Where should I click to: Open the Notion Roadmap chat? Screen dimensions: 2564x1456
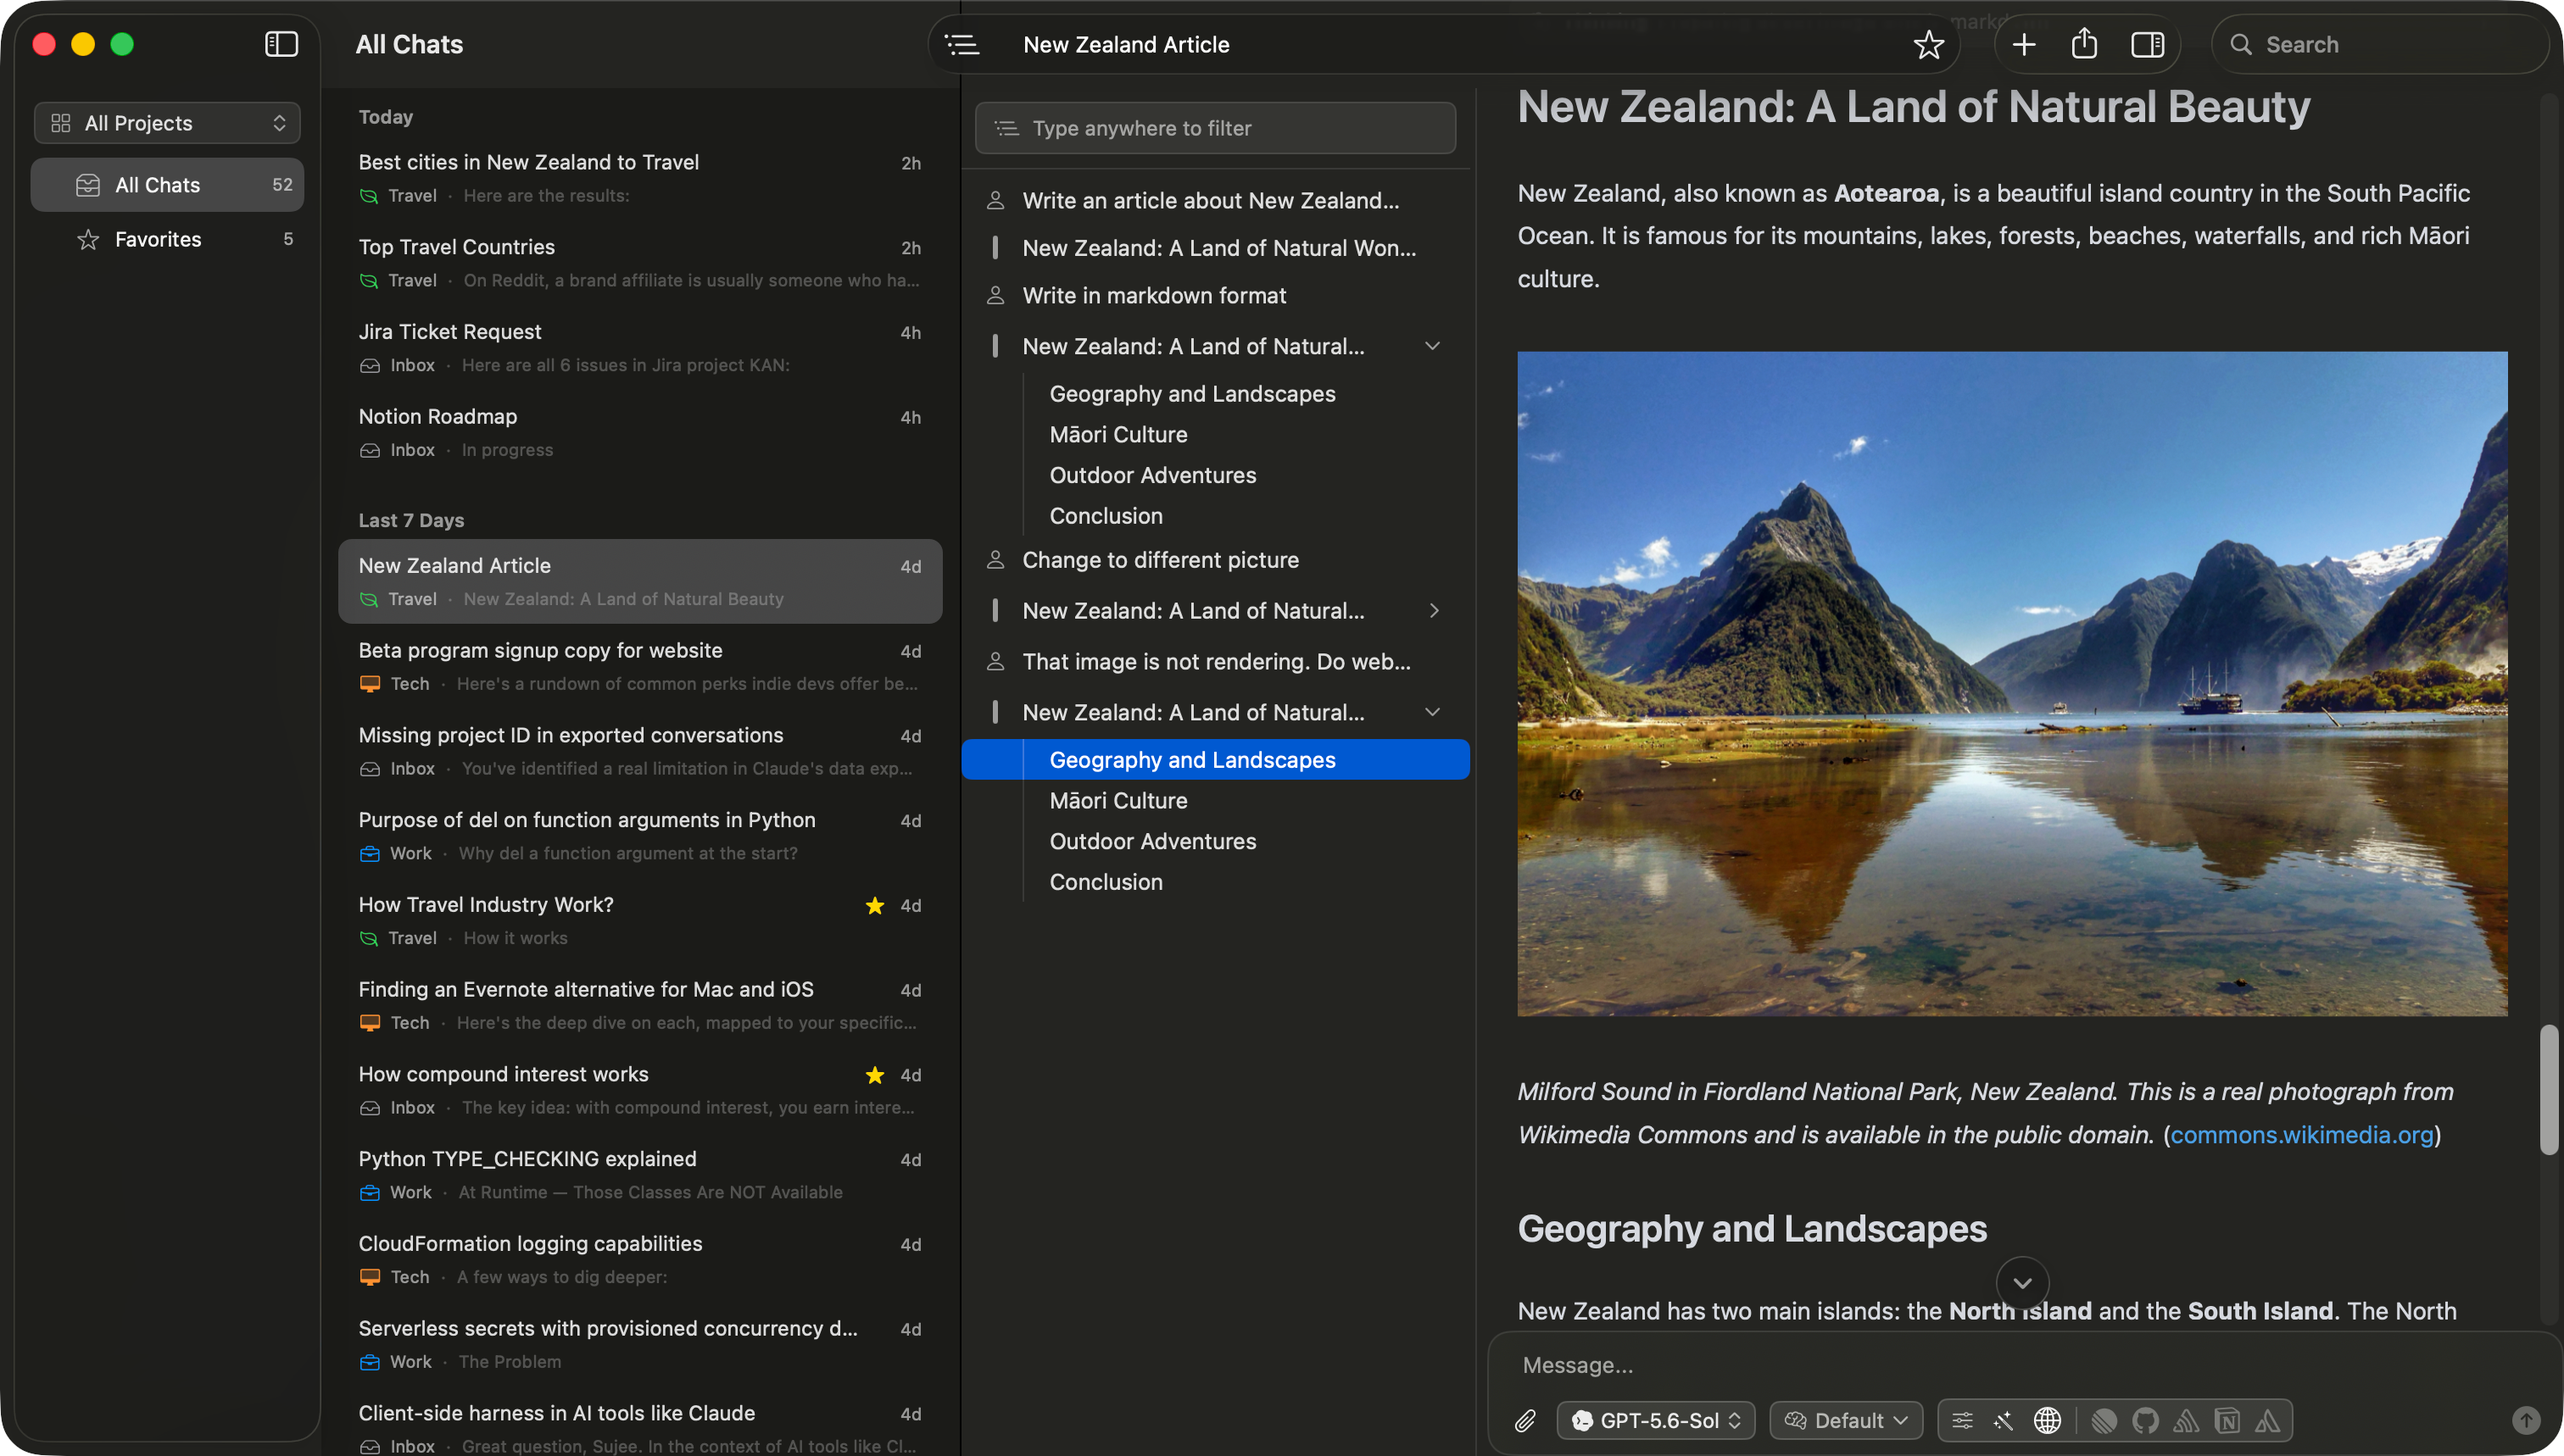click(640, 432)
